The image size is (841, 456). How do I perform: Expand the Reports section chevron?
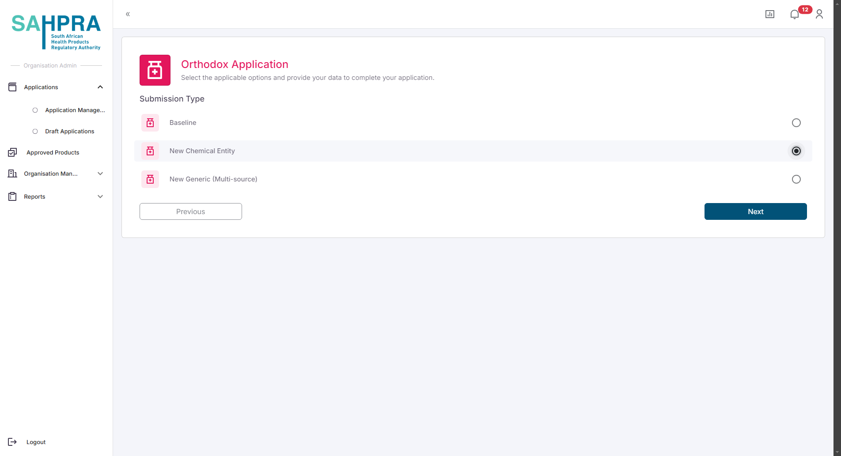click(100, 196)
